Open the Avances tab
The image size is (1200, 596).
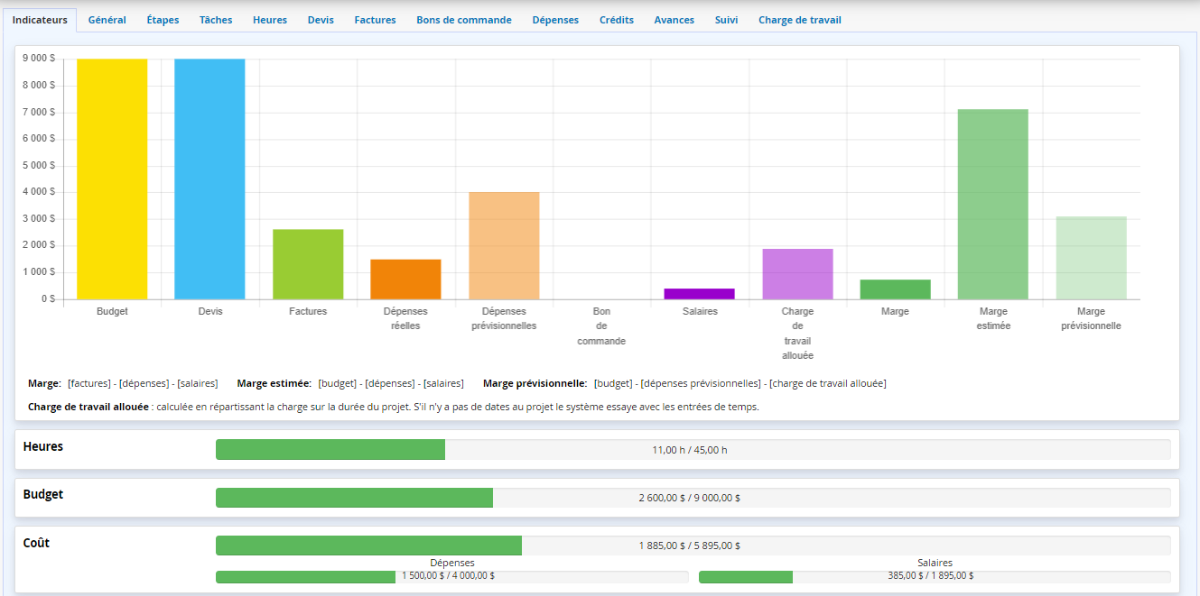tap(674, 20)
